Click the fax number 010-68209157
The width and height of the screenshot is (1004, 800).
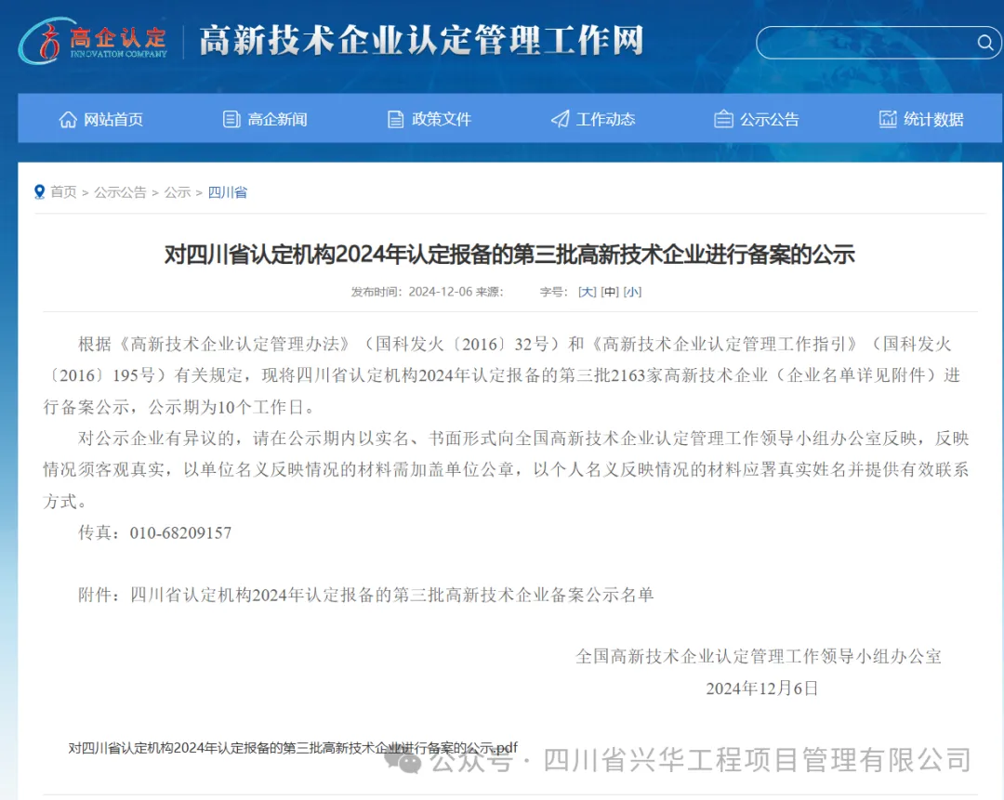coord(180,533)
